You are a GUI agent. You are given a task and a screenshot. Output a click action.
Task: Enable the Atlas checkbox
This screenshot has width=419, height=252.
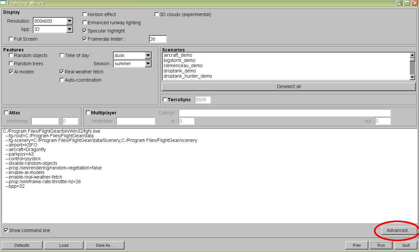point(6,113)
